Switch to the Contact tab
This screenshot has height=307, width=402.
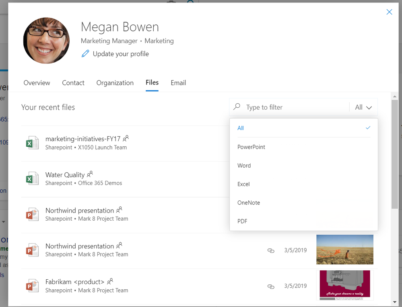click(x=73, y=83)
